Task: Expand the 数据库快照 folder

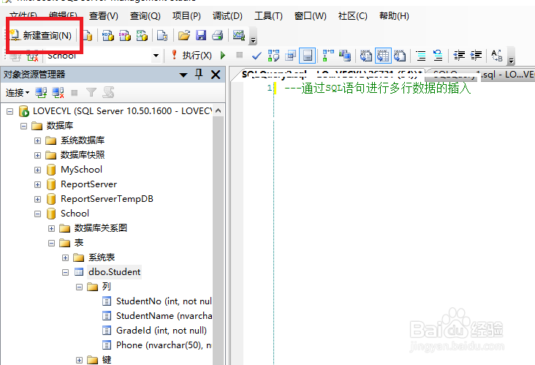Action: (x=37, y=155)
